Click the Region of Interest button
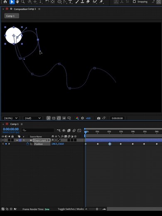 [64, 118]
